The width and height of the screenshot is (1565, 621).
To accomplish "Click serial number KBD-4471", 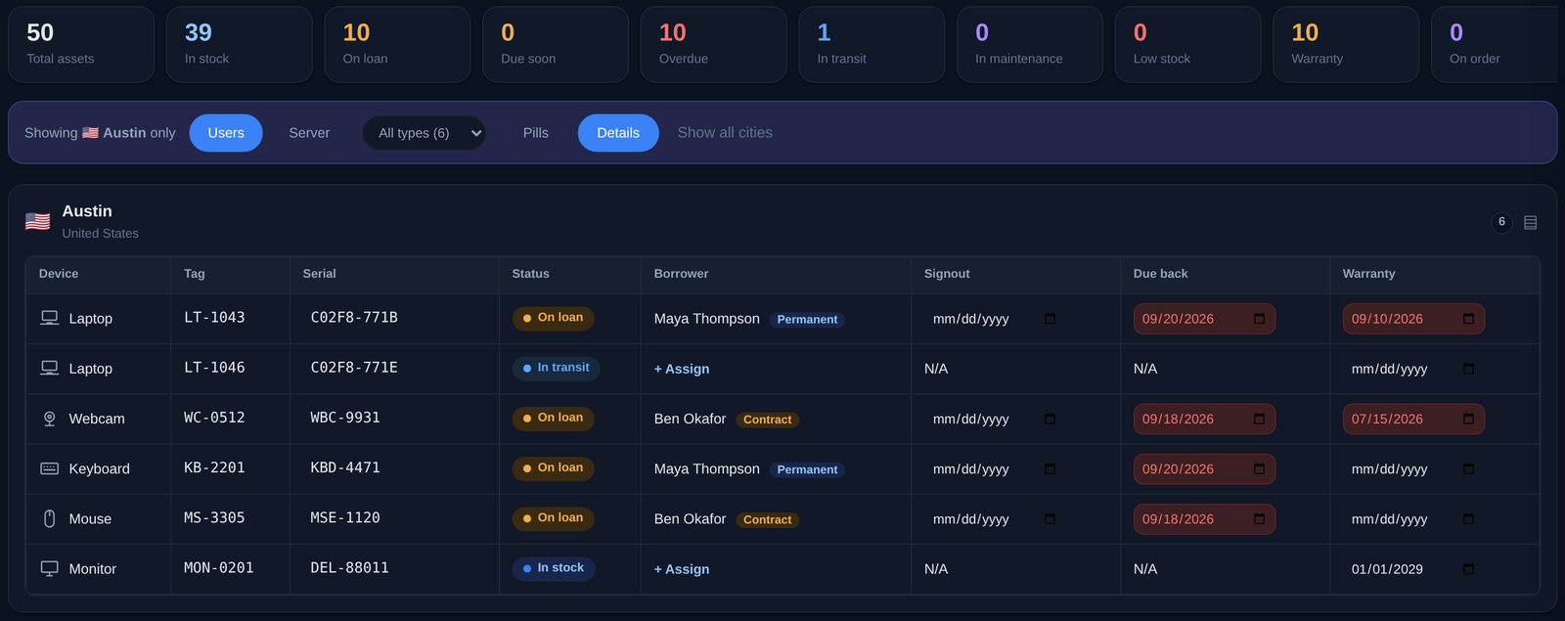I will coord(345,468).
